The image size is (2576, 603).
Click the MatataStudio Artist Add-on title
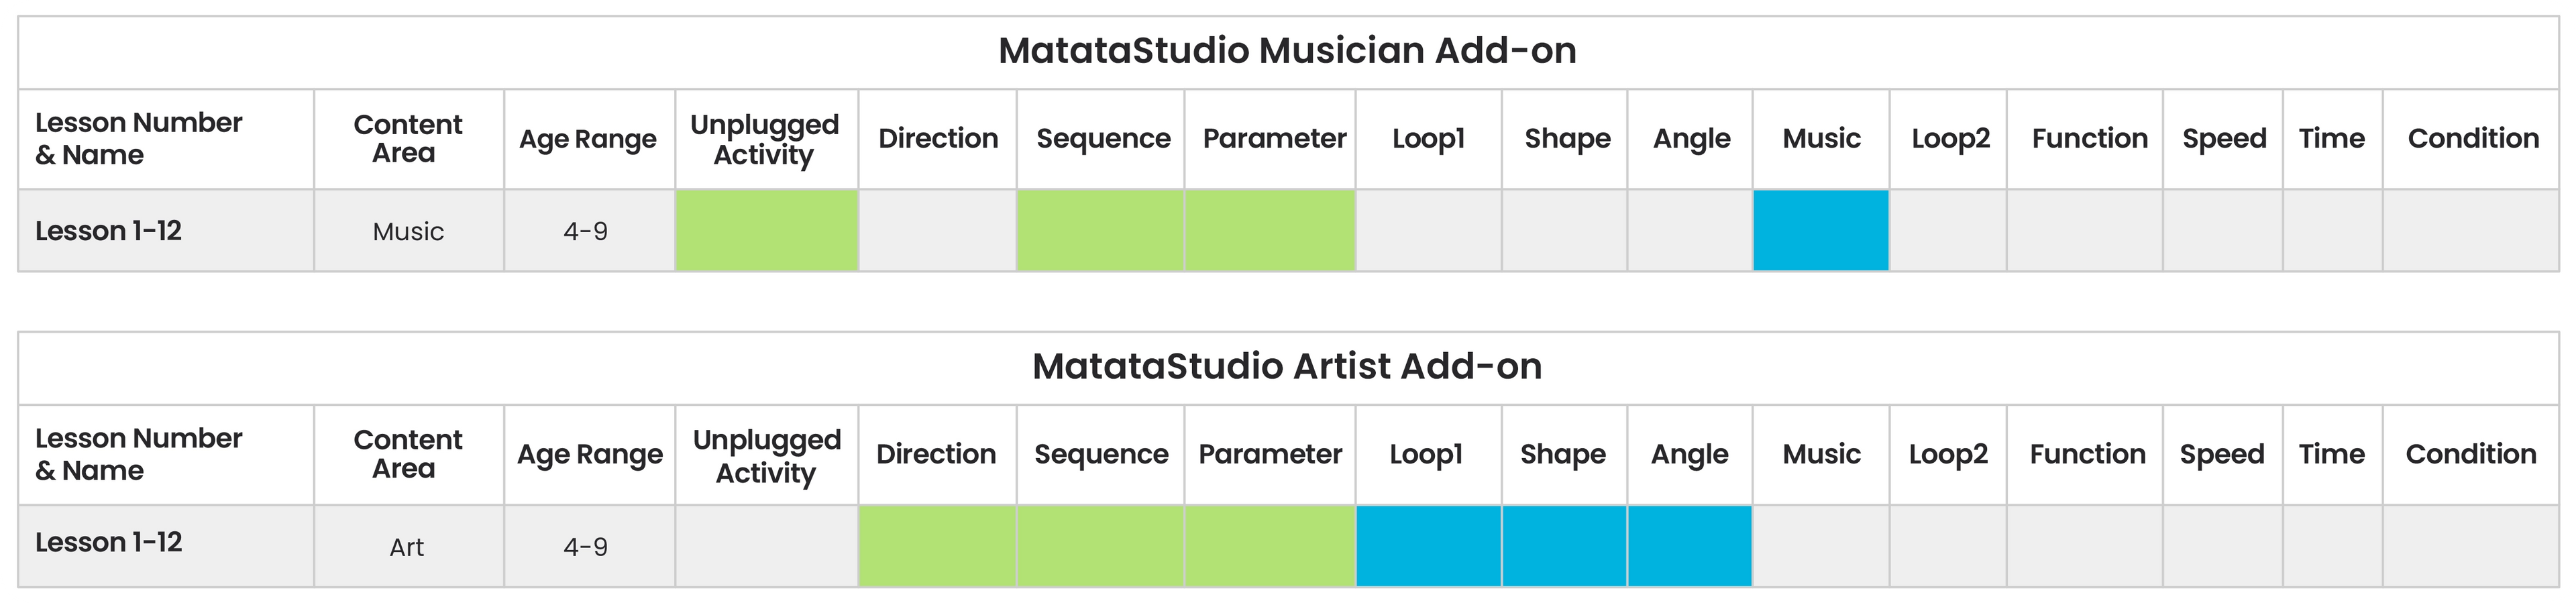(1287, 367)
